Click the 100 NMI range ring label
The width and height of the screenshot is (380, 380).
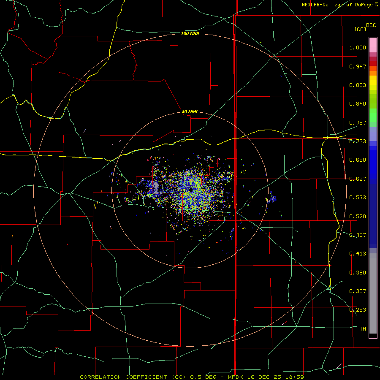click(x=190, y=33)
